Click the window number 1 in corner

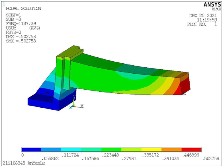pyautogui.click(x=4, y=4)
